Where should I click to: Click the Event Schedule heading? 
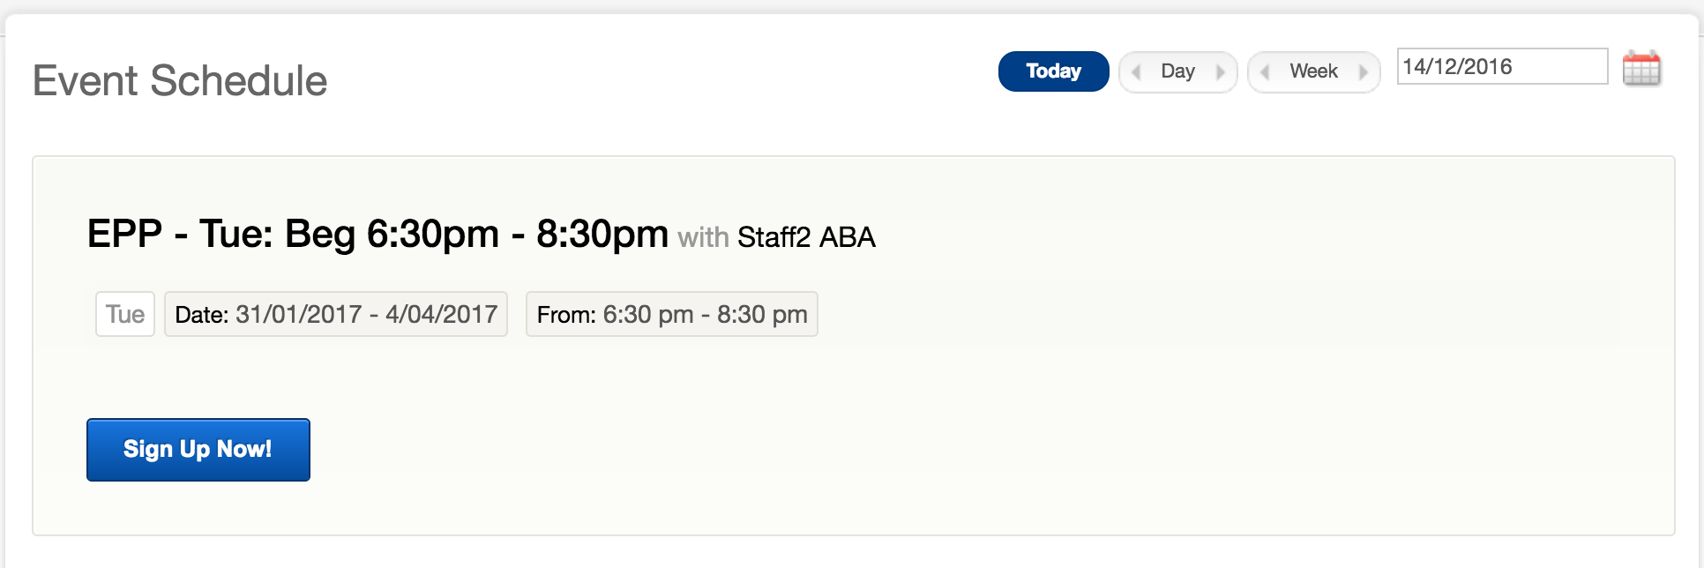click(x=180, y=80)
